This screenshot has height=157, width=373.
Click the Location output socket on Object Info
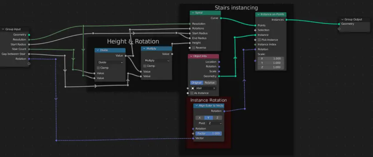point(219,62)
